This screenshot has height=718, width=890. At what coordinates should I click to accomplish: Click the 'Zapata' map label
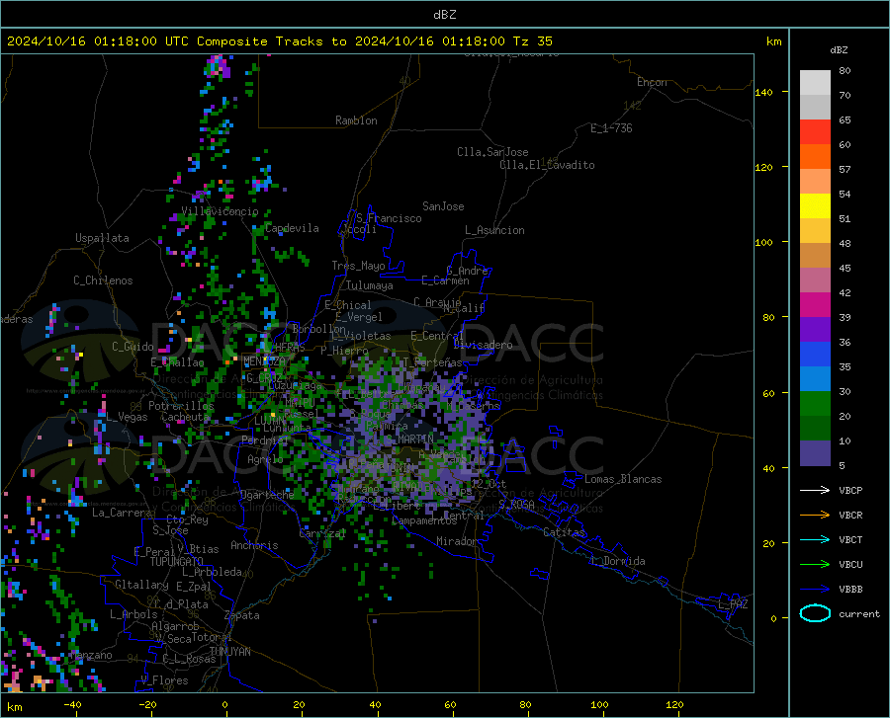242,615
